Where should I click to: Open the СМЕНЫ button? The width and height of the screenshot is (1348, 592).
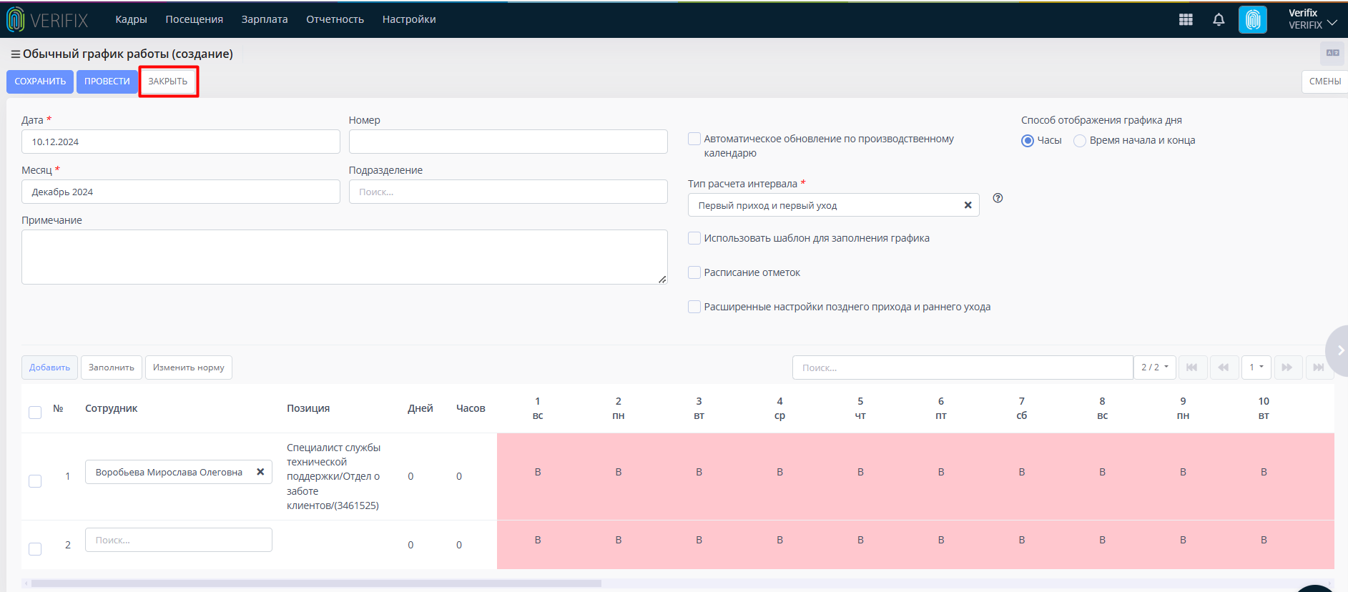1324,82
